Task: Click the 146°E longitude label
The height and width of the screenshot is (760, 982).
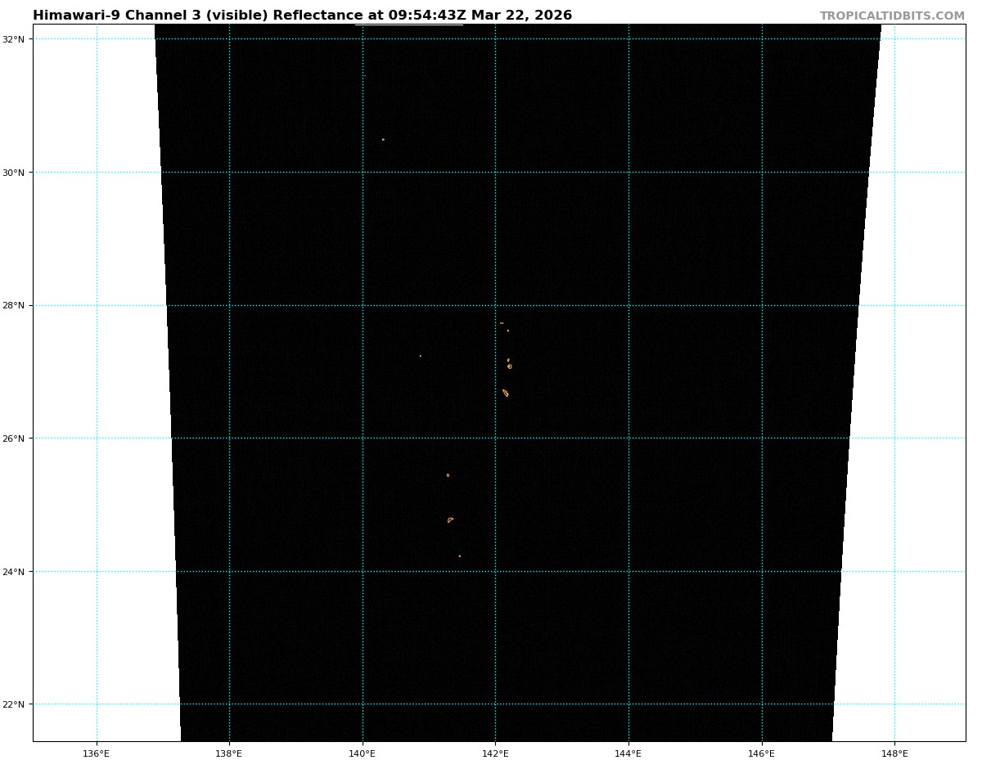Action: 762,753
